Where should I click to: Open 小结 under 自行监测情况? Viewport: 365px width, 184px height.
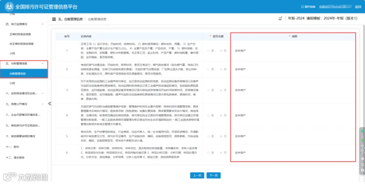point(12,53)
